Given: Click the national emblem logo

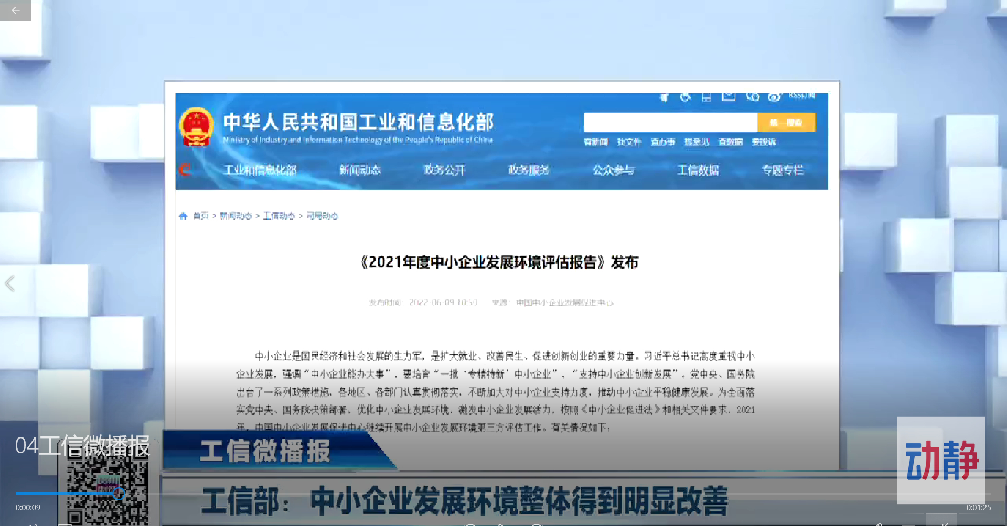Looking at the screenshot, I should point(196,126).
